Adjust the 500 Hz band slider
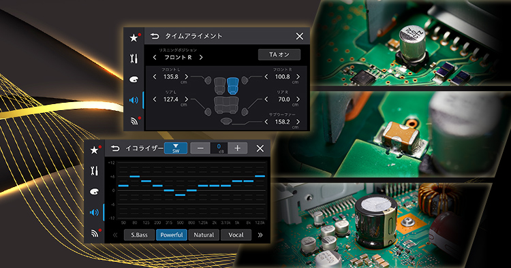This screenshot has width=511, height=268. [x=181, y=195]
